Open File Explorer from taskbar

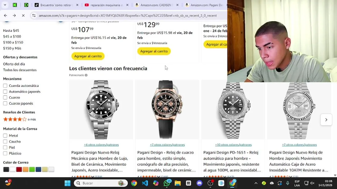pyautogui.click(x=178, y=183)
